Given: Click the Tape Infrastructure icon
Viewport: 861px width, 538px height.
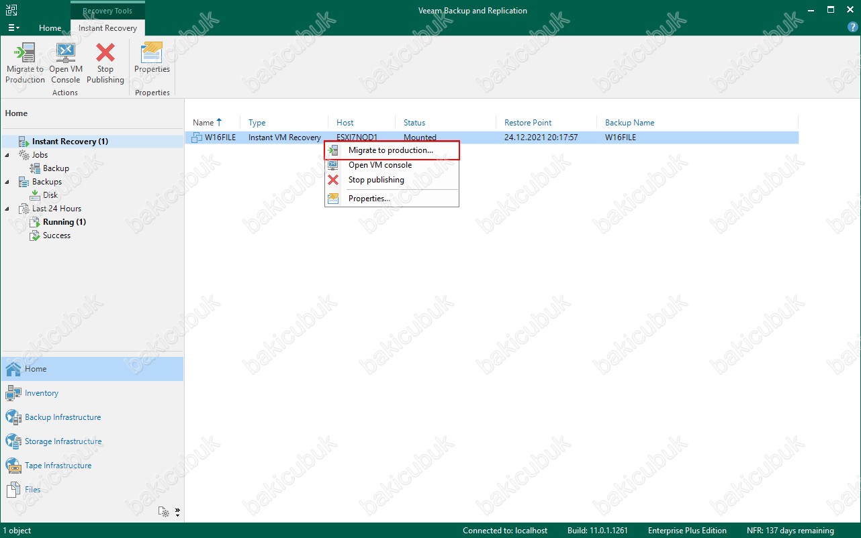Looking at the screenshot, I should pos(13,466).
